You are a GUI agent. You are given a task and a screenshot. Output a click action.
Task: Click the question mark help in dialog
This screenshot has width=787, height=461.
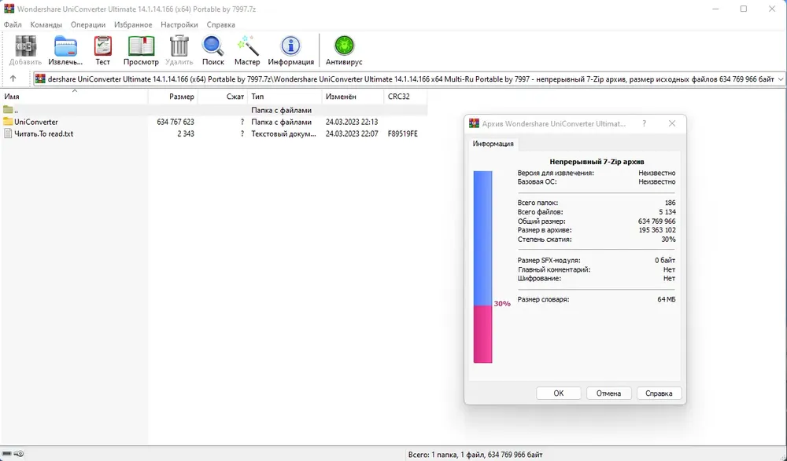pyautogui.click(x=645, y=123)
